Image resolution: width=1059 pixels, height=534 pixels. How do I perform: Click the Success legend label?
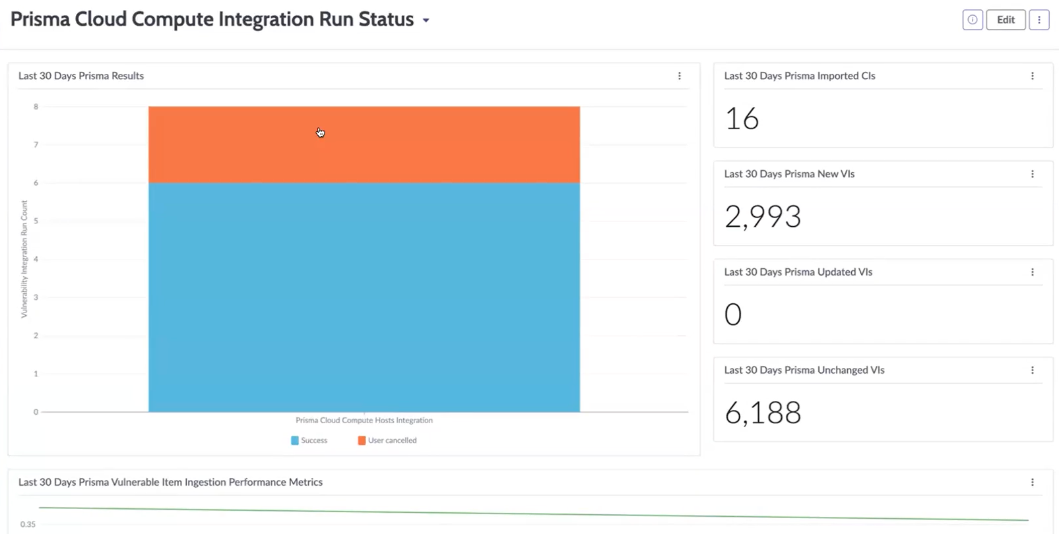(314, 440)
